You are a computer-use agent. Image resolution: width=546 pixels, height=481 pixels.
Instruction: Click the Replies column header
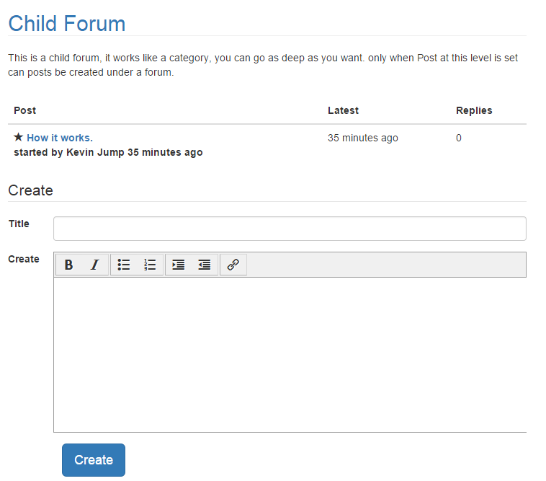pos(474,110)
